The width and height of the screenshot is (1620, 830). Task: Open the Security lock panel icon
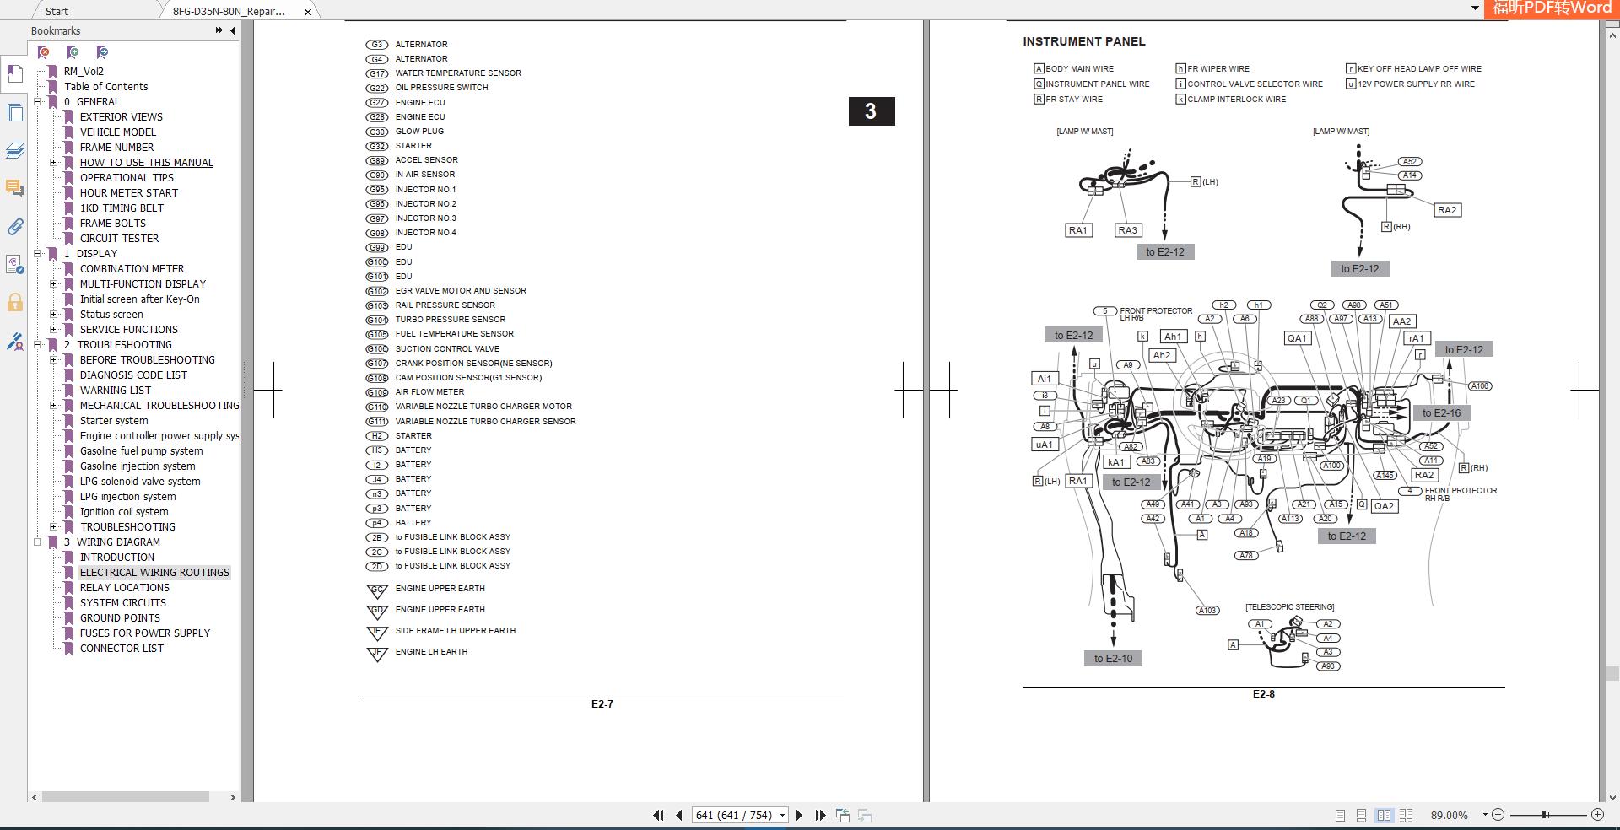[x=14, y=302]
